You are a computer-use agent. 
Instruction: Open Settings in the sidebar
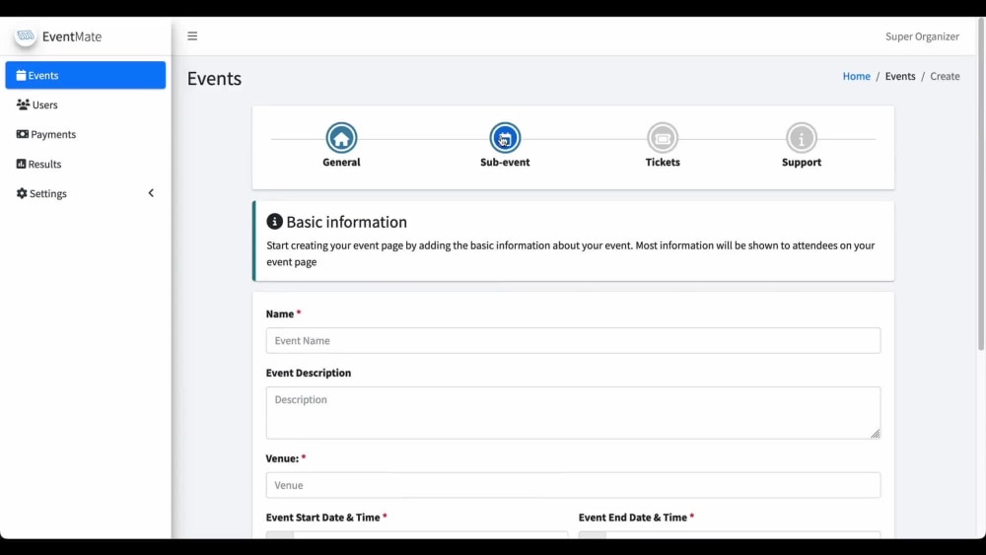[x=86, y=193]
